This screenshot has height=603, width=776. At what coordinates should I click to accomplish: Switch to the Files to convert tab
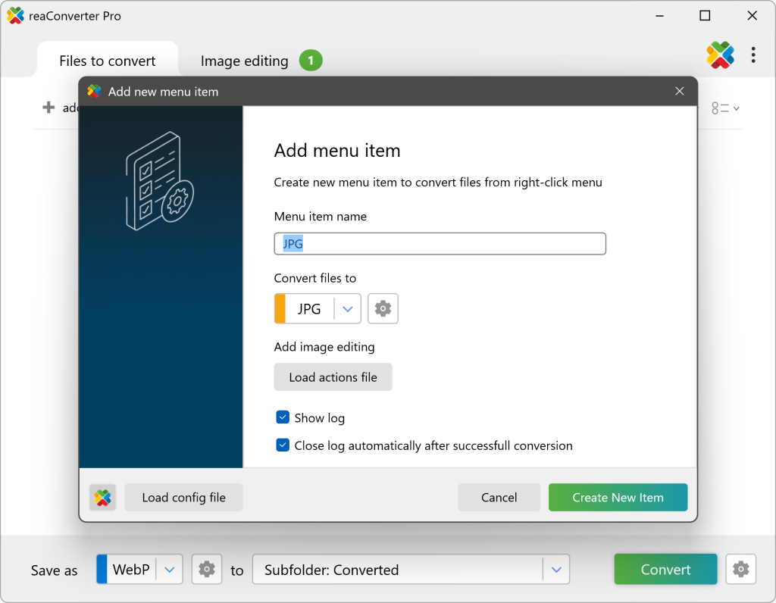coord(108,61)
